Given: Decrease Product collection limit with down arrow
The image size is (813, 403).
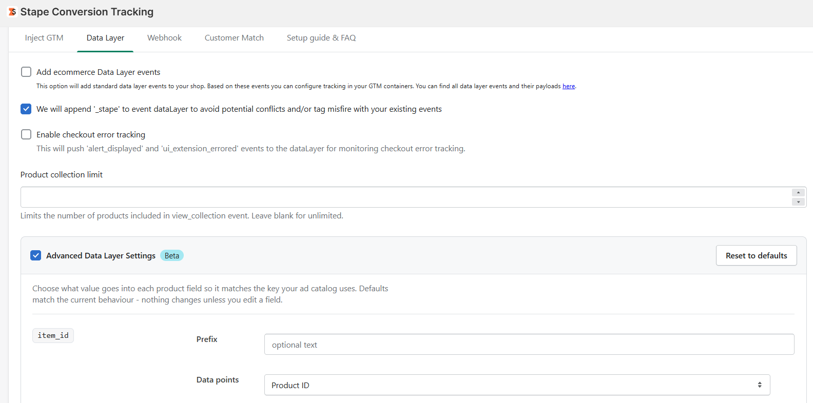Looking at the screenshot, I should click(x=798, y=202).
